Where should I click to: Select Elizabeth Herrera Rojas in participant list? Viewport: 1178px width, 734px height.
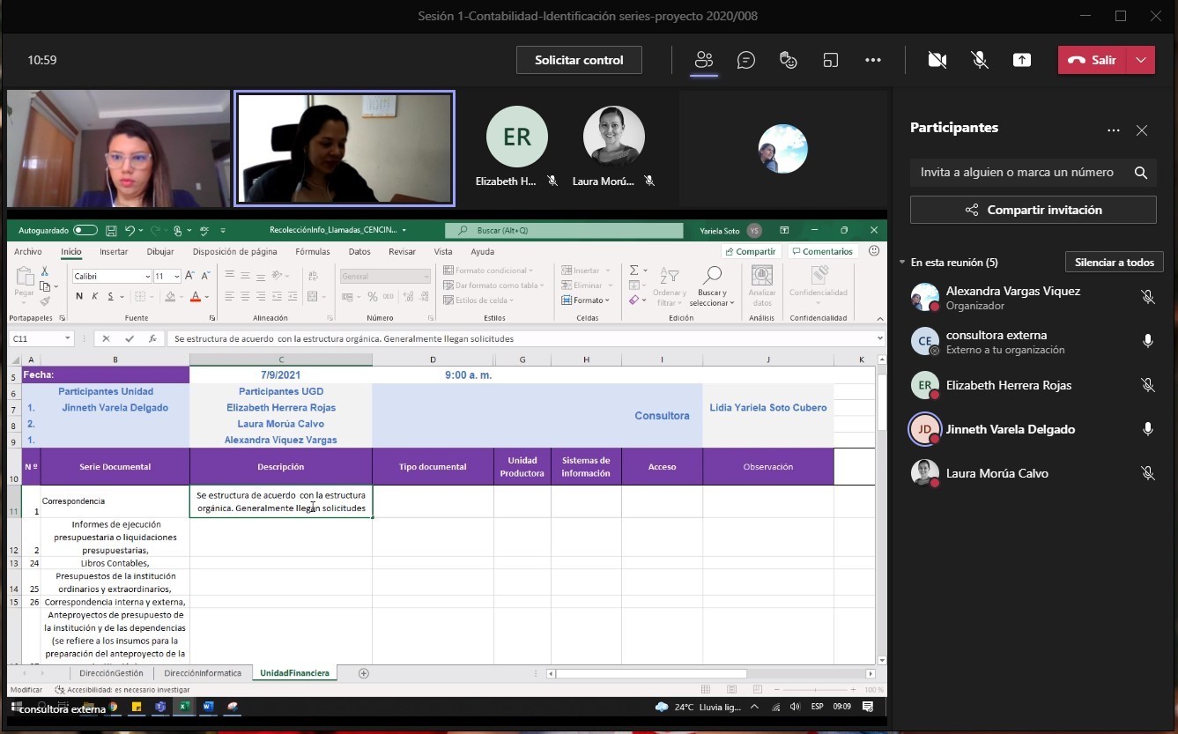pyautogui.click(x=1009, y=385)
